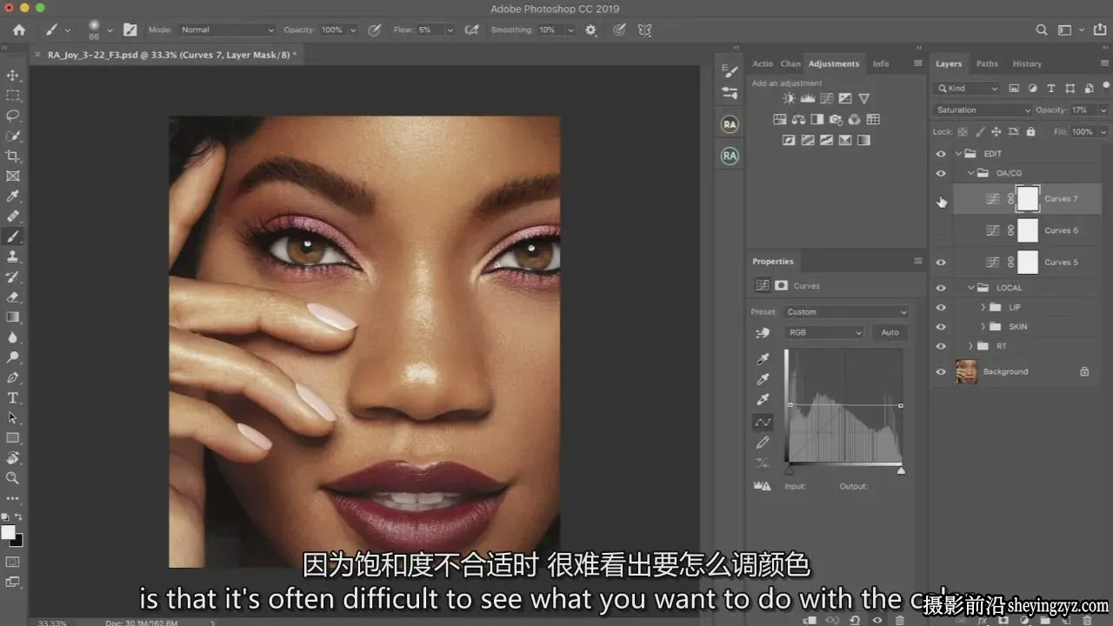The image size is (1113, 626).
Task: Select the Zoom tool in the toolbar
Action: click(13, 477)
